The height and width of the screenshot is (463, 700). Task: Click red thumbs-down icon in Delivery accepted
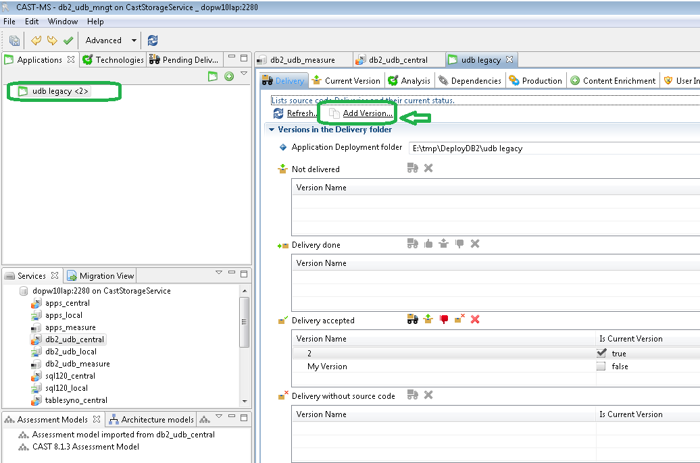click(x=444, y=319)
